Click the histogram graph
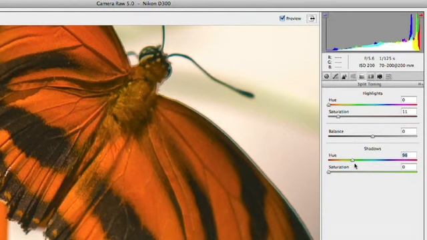 (373, 32)
